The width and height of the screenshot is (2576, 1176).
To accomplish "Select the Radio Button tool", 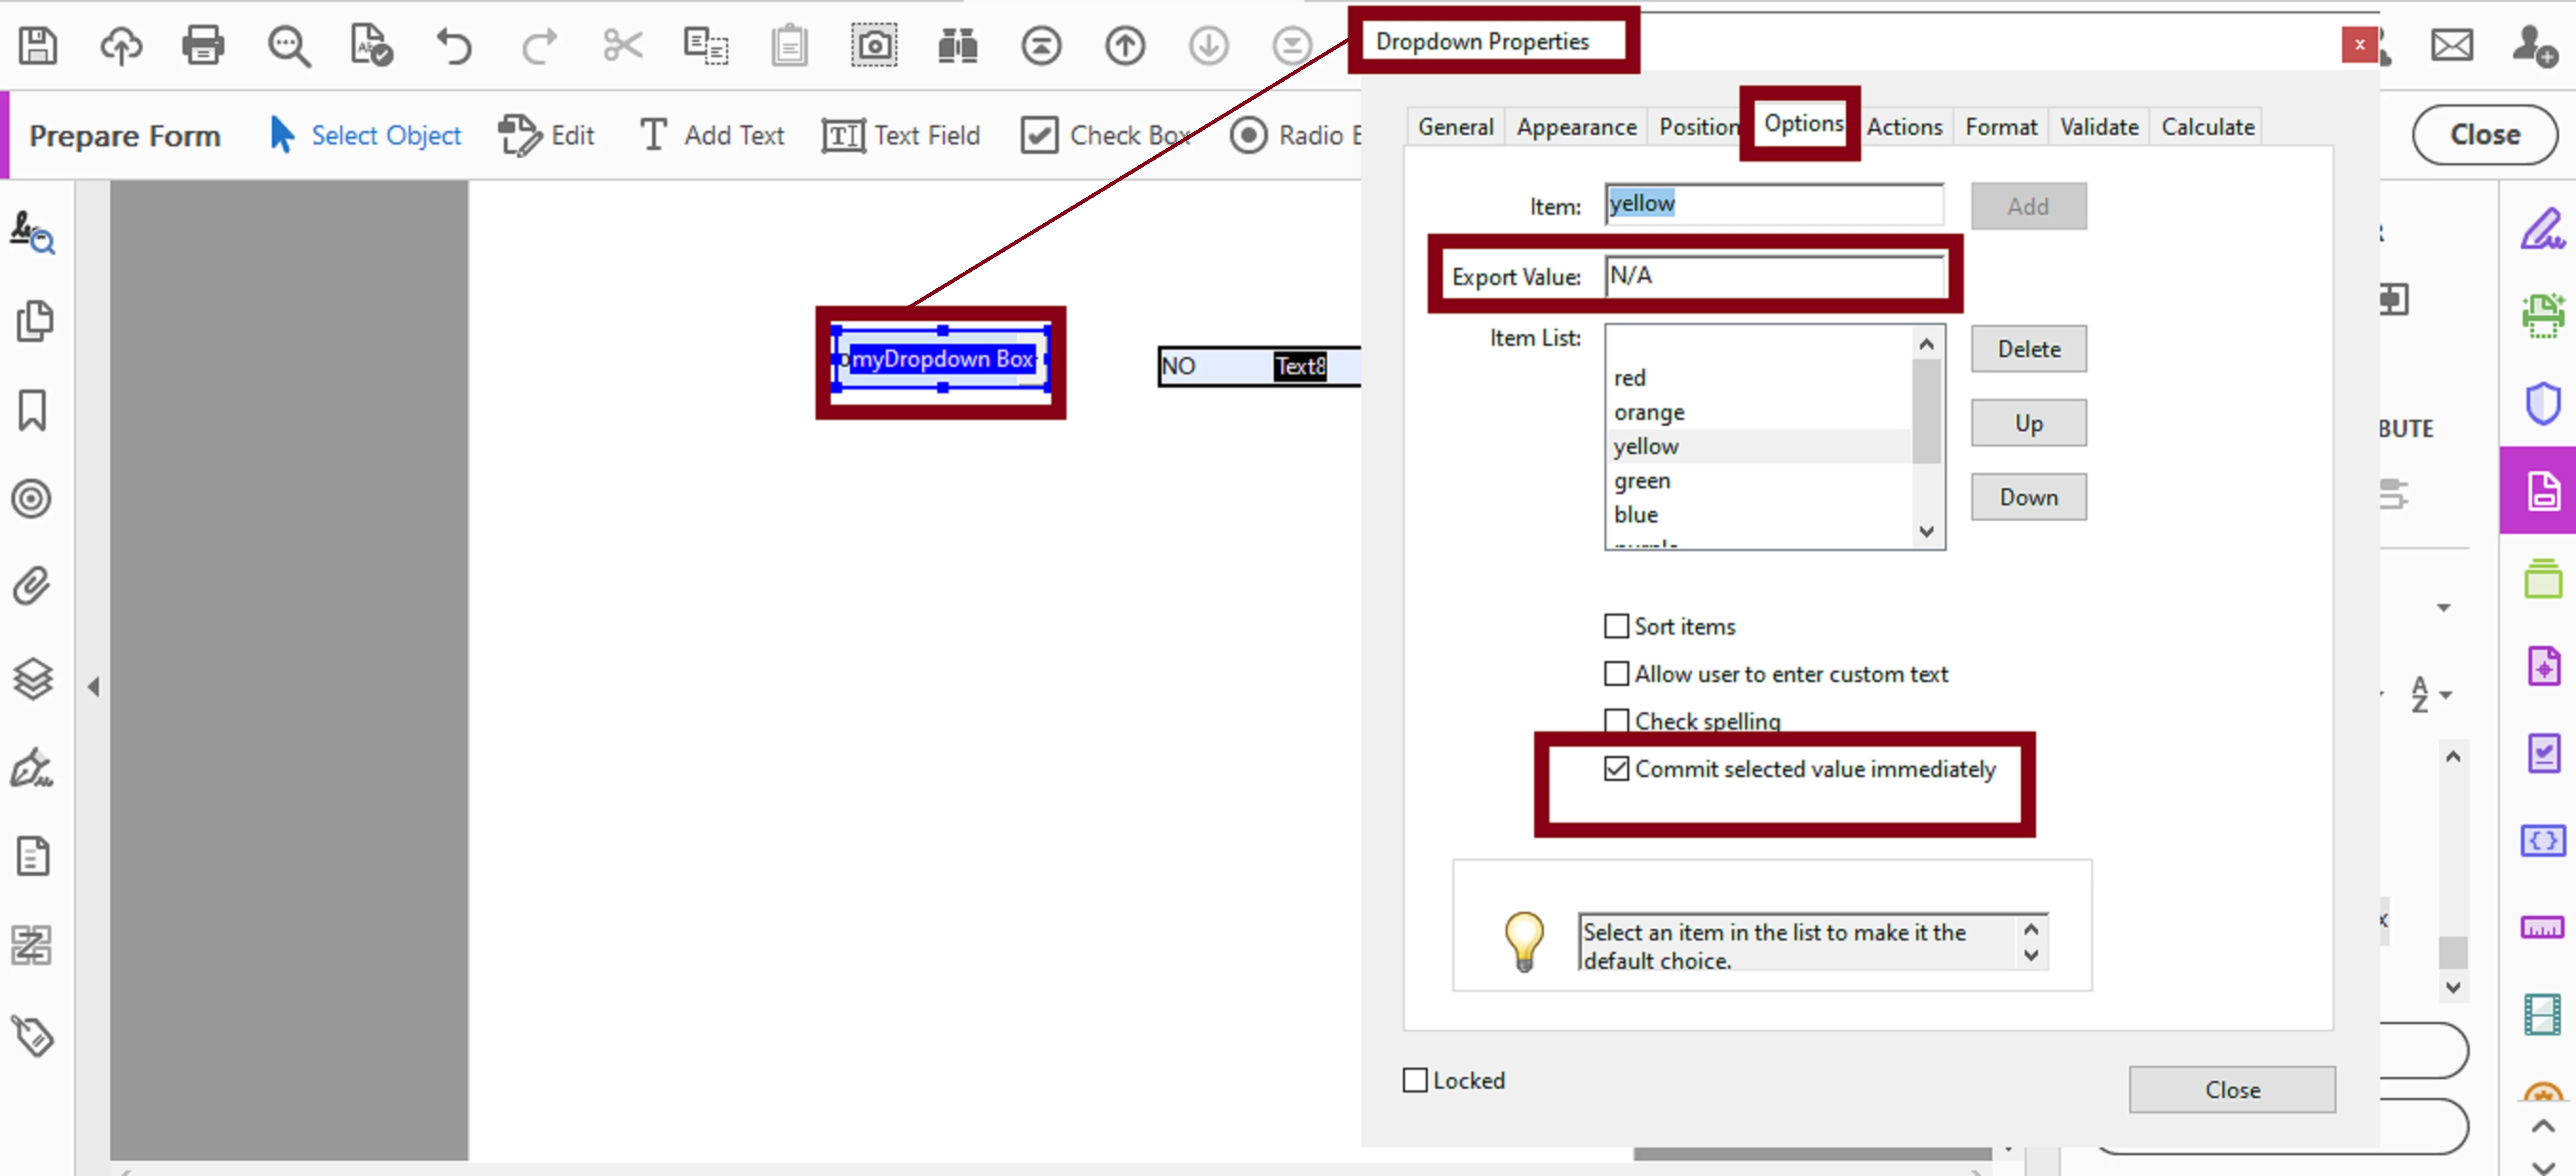I will (1296, 135).
